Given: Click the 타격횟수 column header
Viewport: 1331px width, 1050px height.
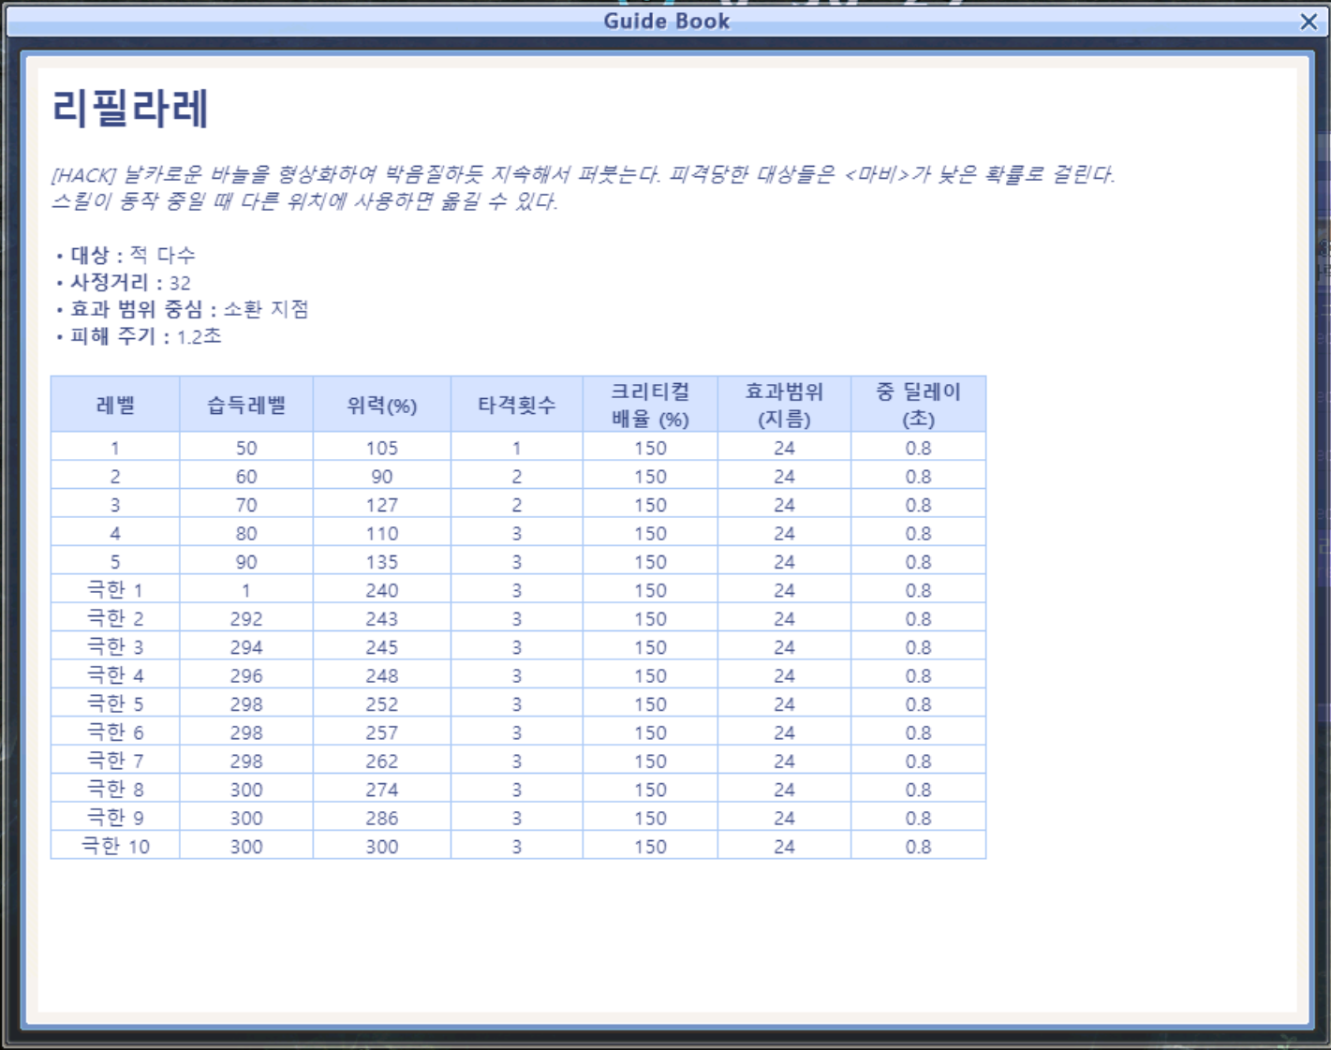Looking at the screenshot, I should (x=517, y=405).
